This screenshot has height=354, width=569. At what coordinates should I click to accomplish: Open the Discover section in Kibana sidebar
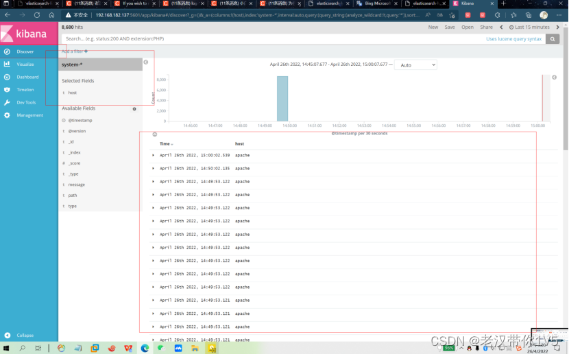25,51
